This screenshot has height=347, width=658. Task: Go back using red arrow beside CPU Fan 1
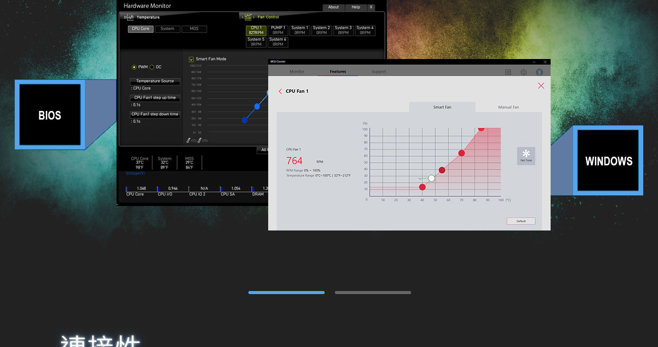point(280,92)
